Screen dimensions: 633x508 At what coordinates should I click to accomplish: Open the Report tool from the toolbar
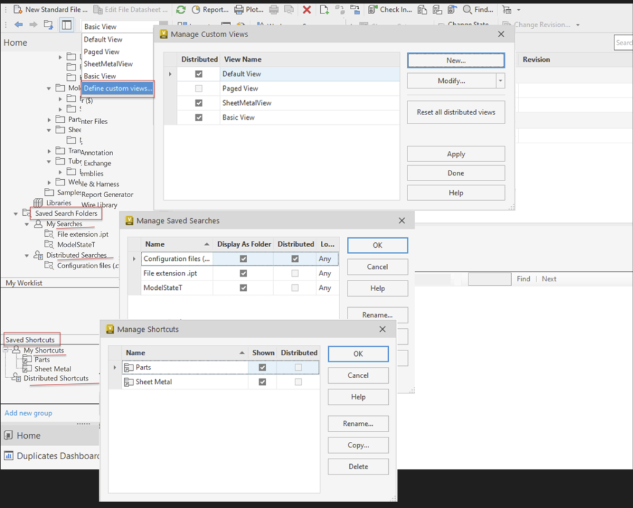210,9
